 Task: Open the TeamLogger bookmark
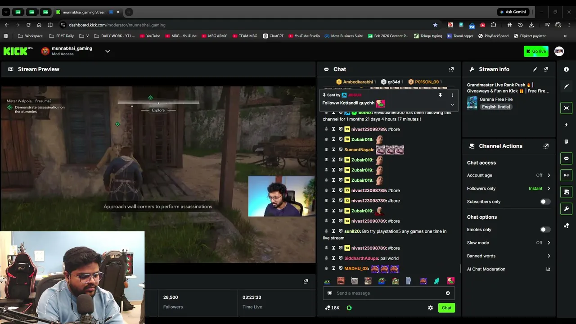[460, 36]
